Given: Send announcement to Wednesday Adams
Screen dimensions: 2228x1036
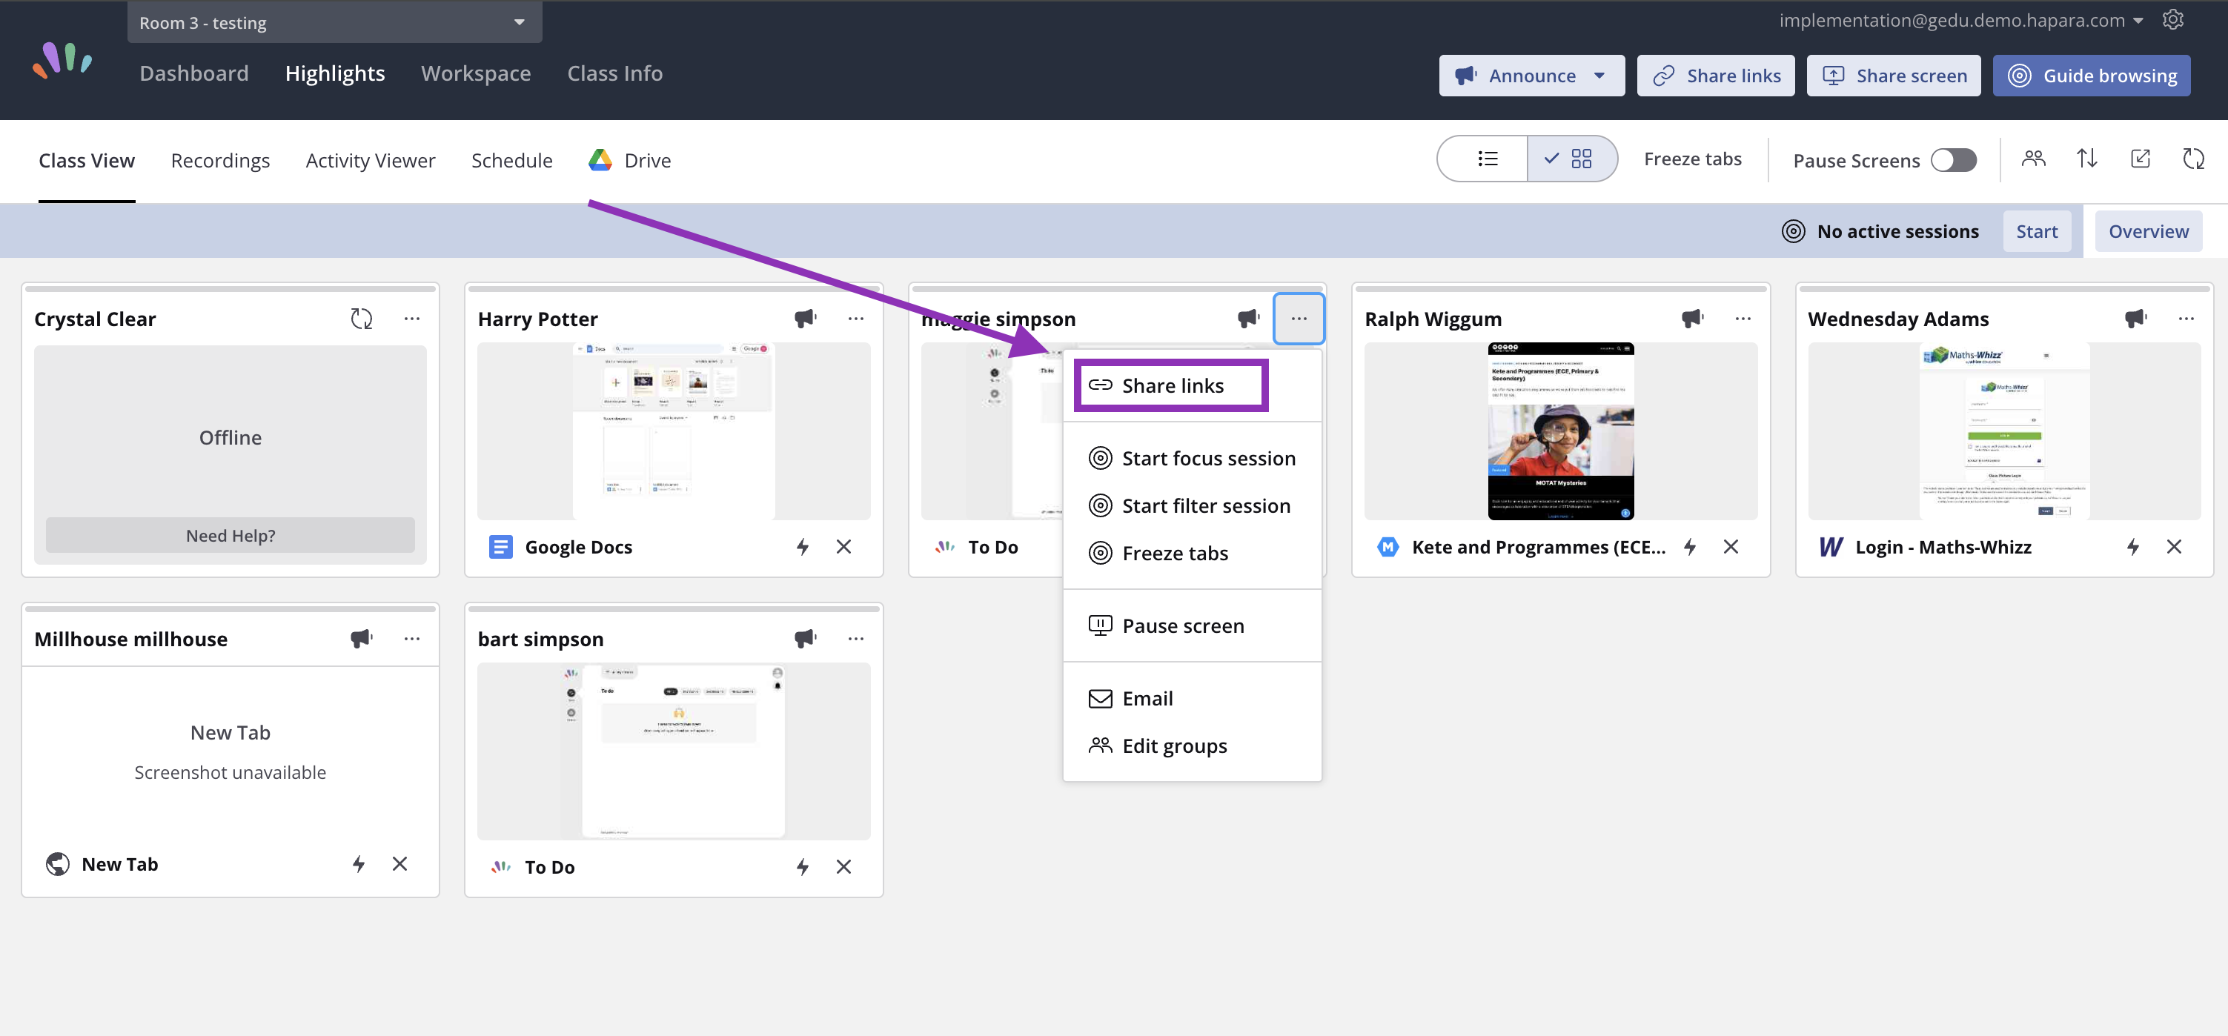Looking at the screenshot, I should pyautogui.click(x=2135, y=318).
